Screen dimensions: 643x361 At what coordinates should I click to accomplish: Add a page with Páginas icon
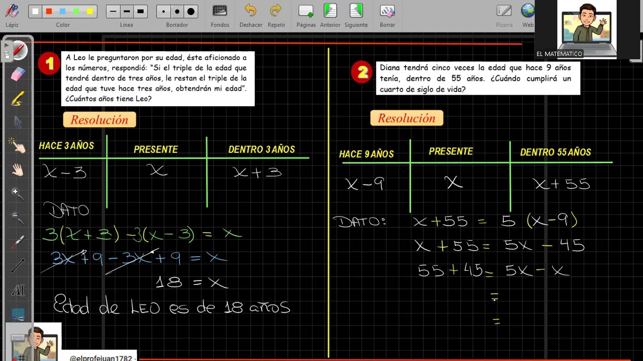pos(306,11)
